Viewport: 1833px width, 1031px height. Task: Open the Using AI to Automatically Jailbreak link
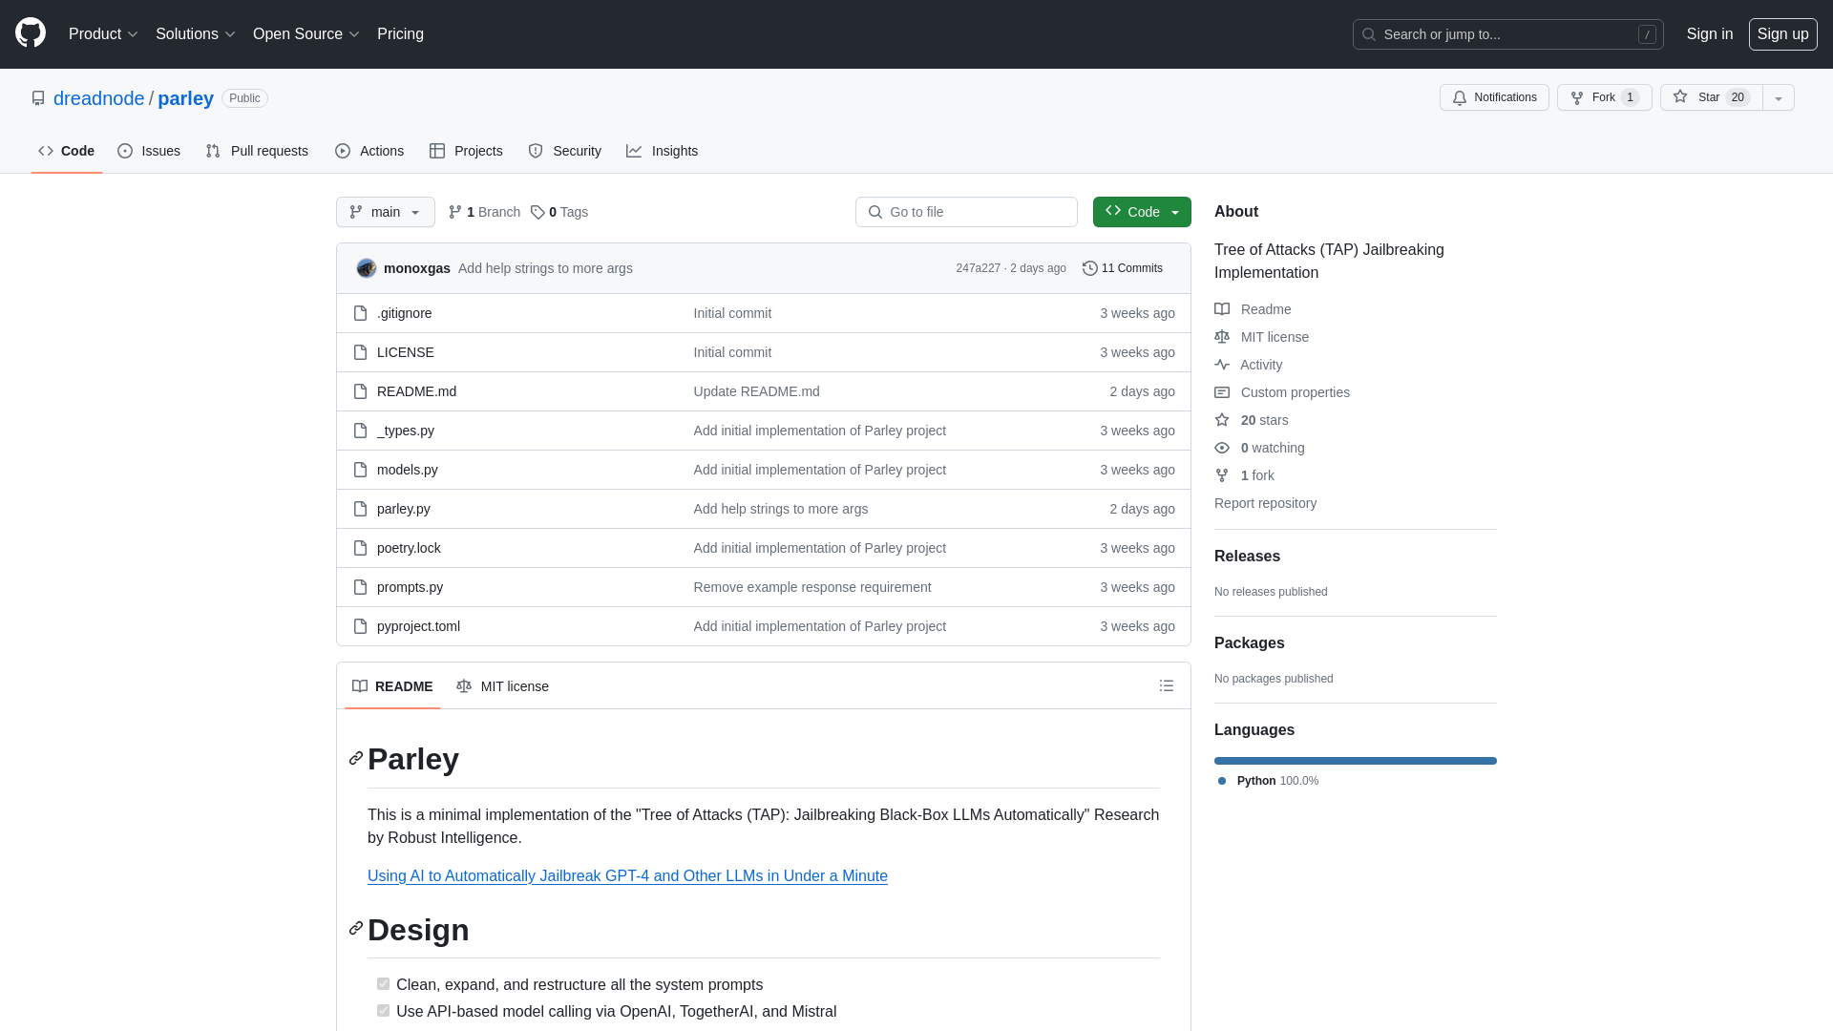tap(627, 876)
